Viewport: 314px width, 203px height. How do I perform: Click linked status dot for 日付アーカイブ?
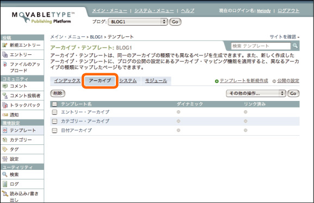pos(245,130)
